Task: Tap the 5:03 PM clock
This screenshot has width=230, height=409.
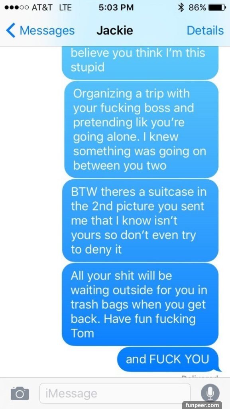Action: click(116, 8)
